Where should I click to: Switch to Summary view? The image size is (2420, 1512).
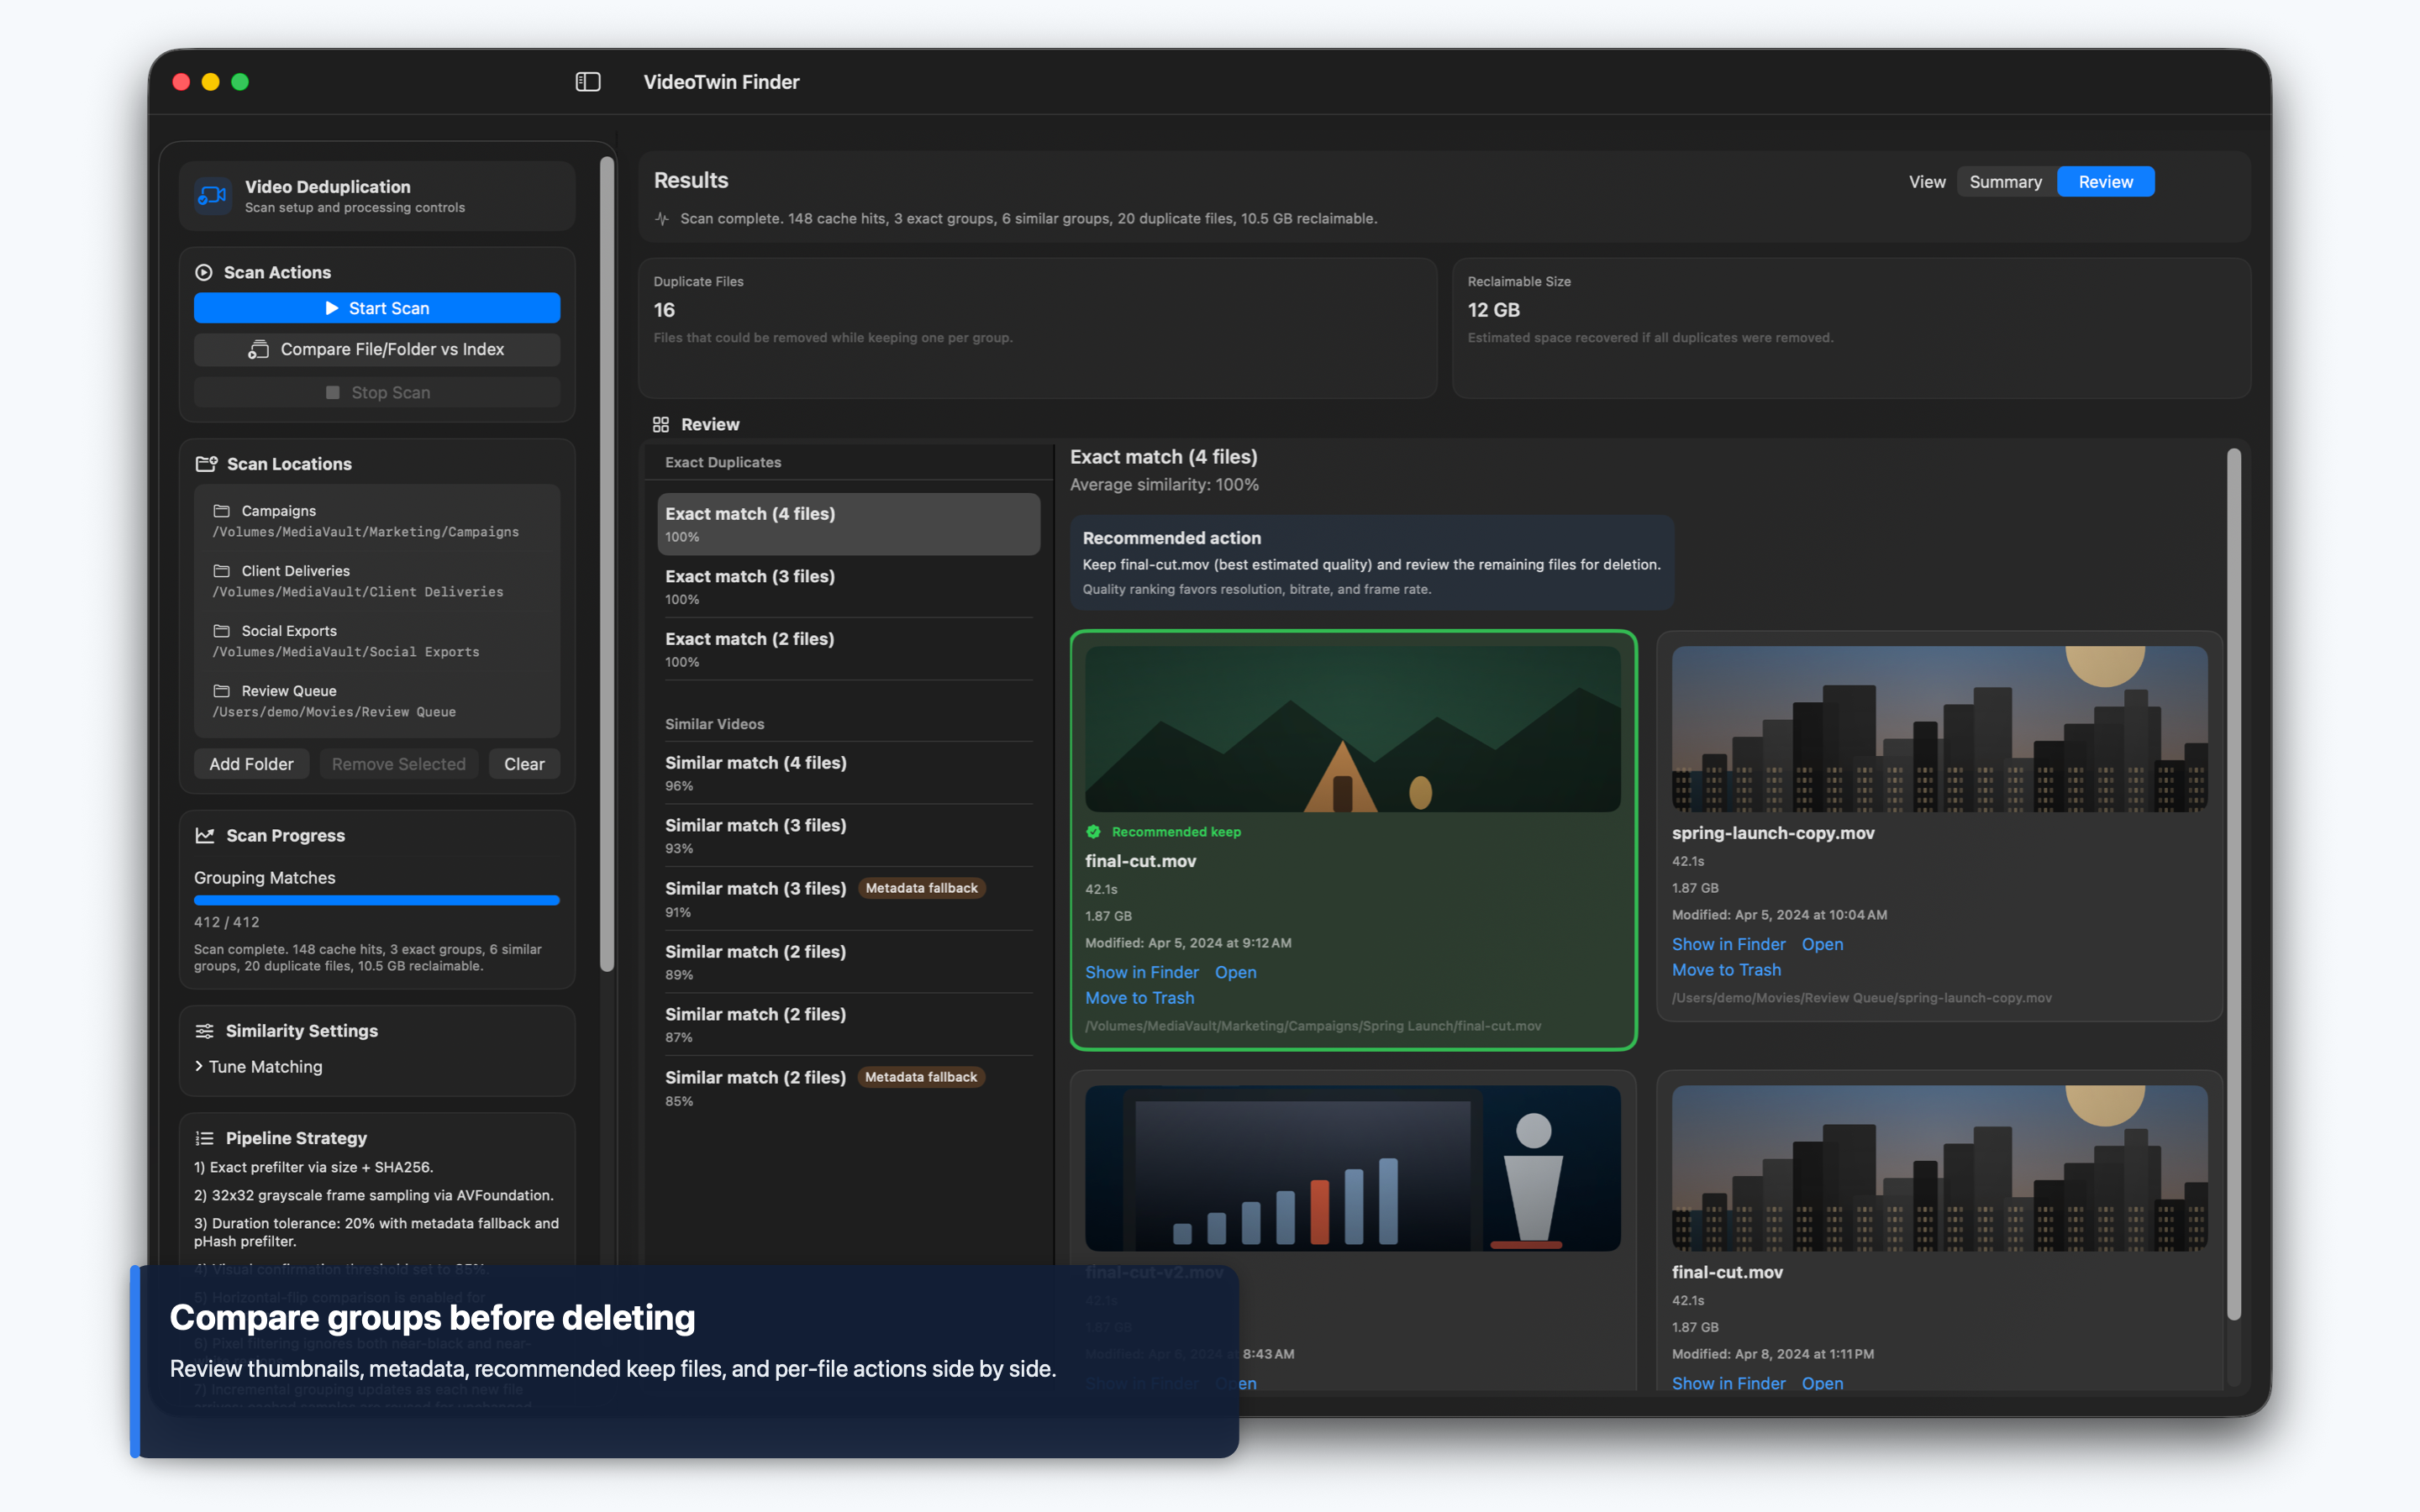click(x=2005, y=182)
